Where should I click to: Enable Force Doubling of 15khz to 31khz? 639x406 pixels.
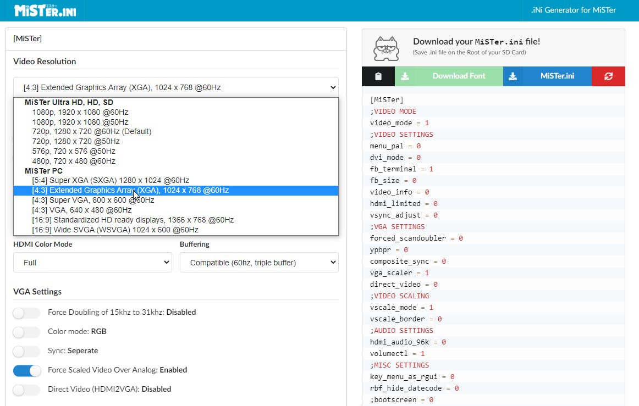point(26,313)
